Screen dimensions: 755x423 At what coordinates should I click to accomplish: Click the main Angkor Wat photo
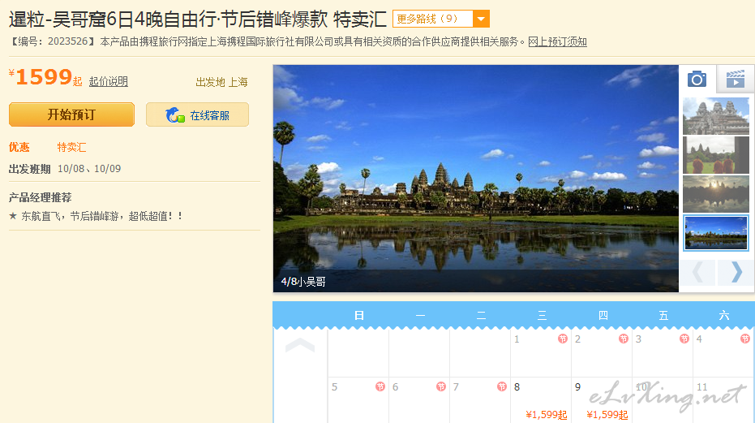point(476,179)
